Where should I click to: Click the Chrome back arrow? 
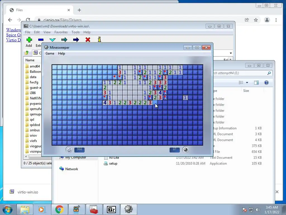tap(10, 20)
